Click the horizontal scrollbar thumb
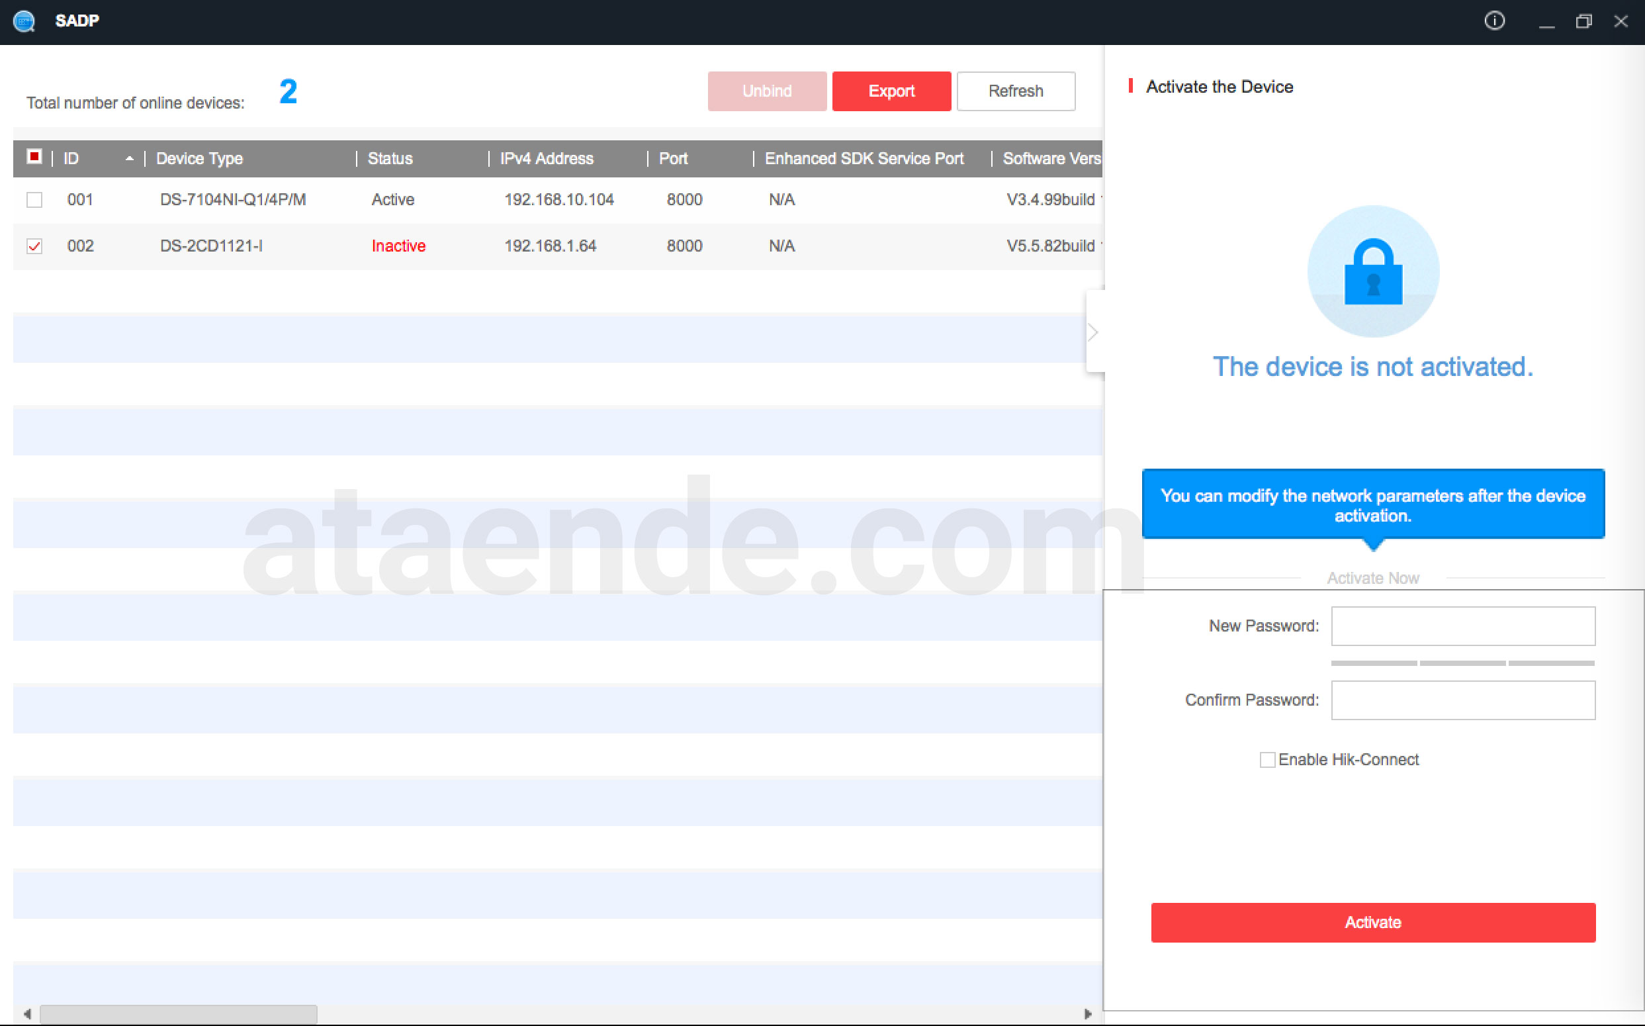This screenshot has width=1645, height=1026. (x=179, y=1014)
